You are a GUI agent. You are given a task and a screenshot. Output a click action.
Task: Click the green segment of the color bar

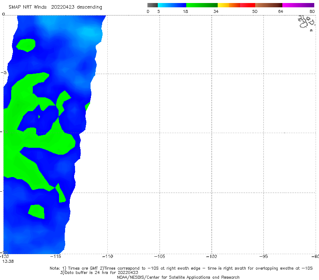pos(202,5)
